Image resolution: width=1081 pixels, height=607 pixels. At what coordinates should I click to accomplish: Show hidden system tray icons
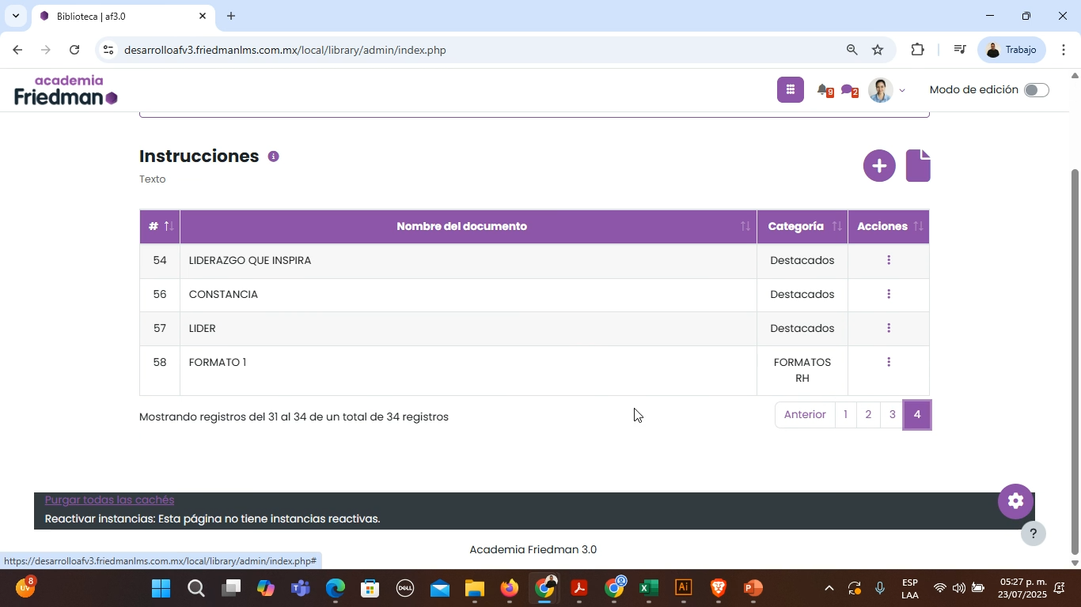[829, 589]
